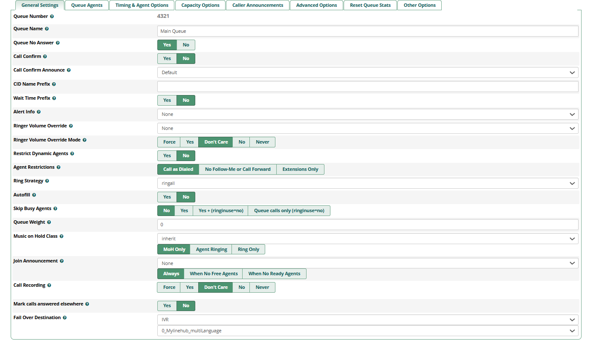This screenshot has width=602, height=340.
Task: Switch to Queue Agents tab
Action: [87, 5]
